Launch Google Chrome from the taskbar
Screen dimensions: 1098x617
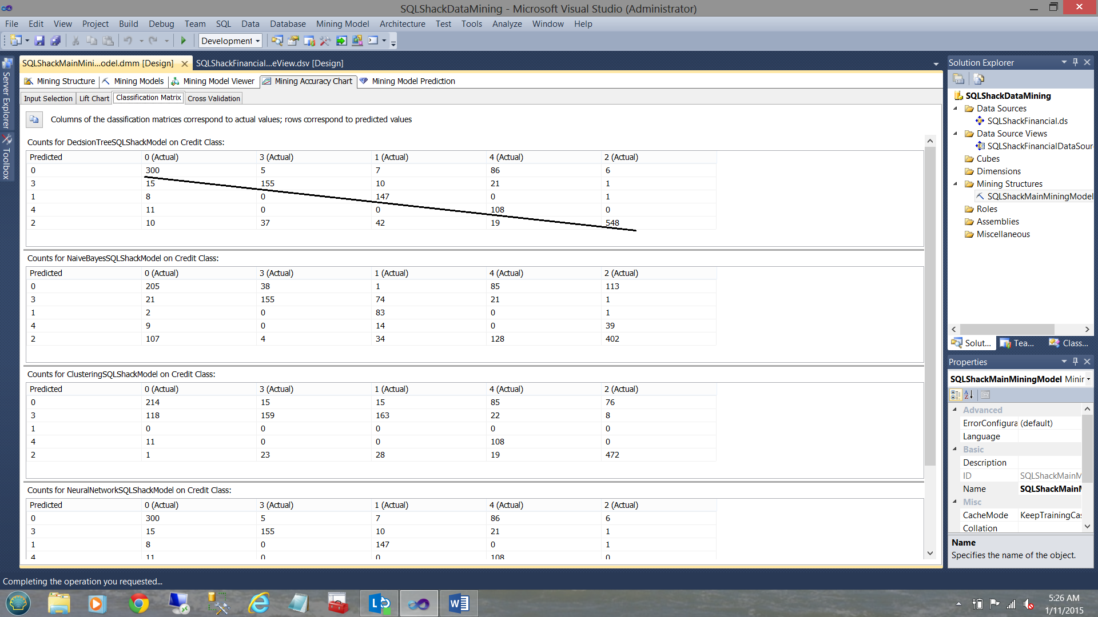pos(138,603)
